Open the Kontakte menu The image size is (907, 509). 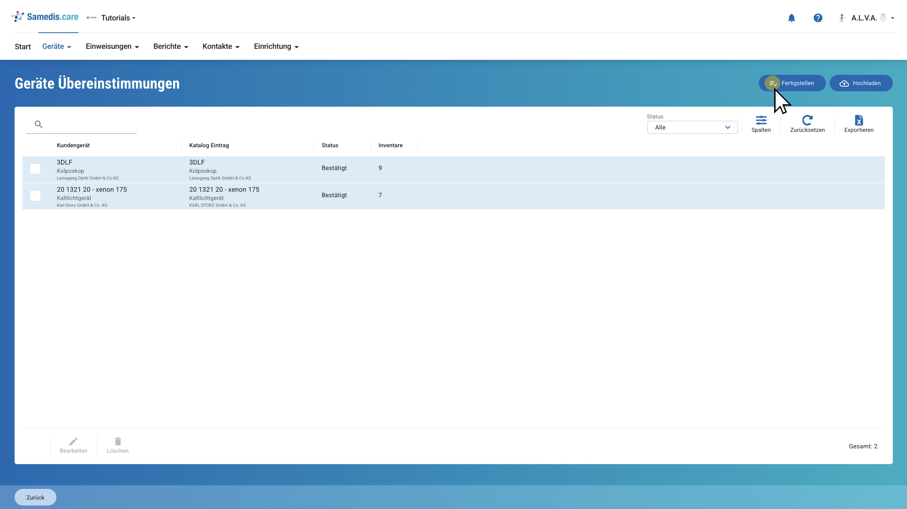tap(221, 46)
